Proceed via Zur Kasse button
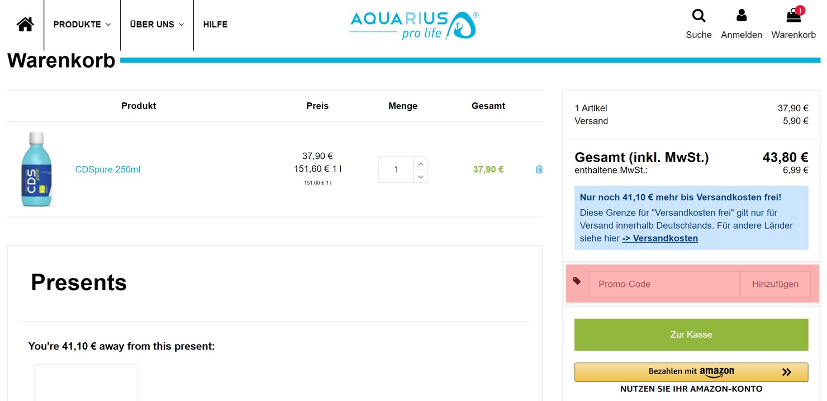The height and width of the screenshot is (401, 827). point(691,334)
